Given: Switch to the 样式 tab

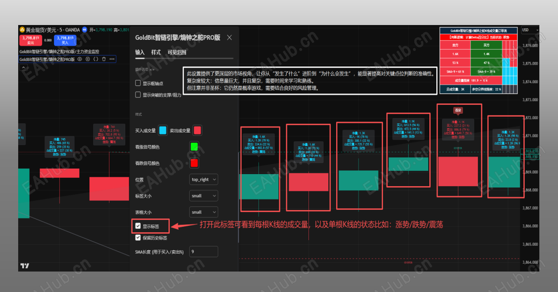Looking at the screenshot, I should coord(156,52).
